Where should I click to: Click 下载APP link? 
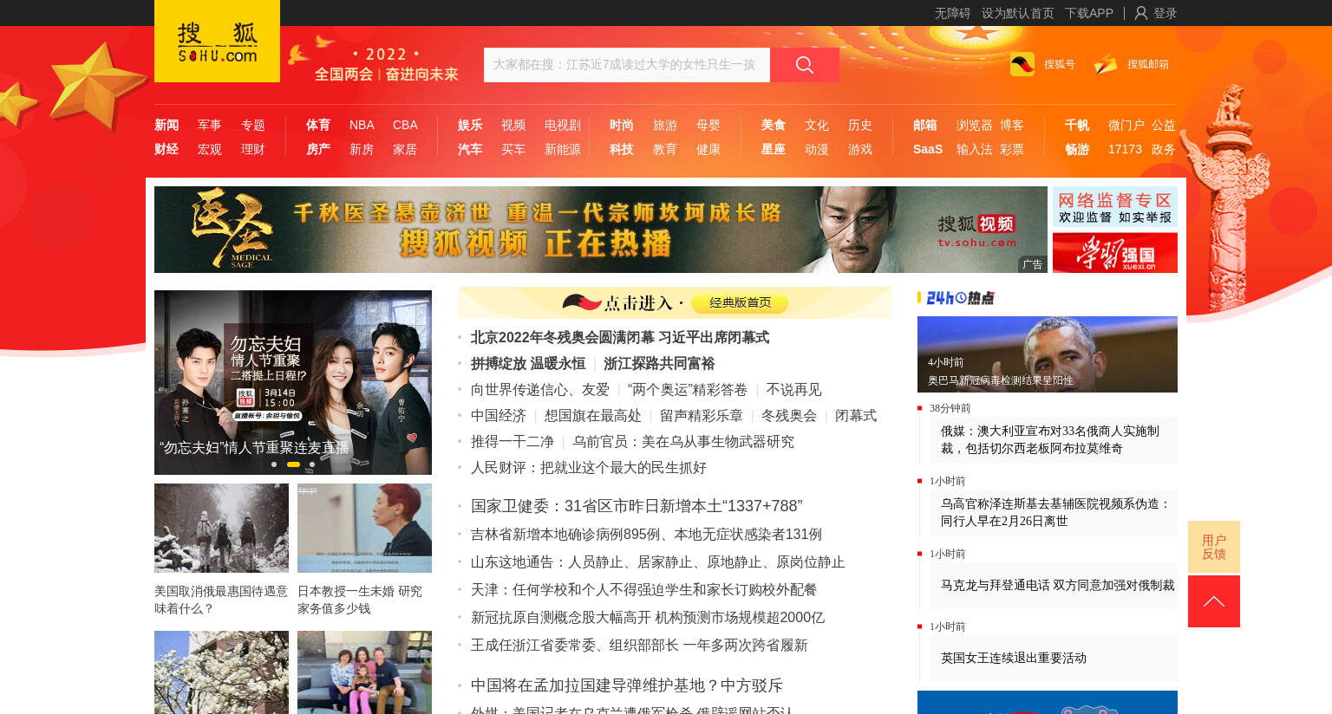[x=1089, y=13]
